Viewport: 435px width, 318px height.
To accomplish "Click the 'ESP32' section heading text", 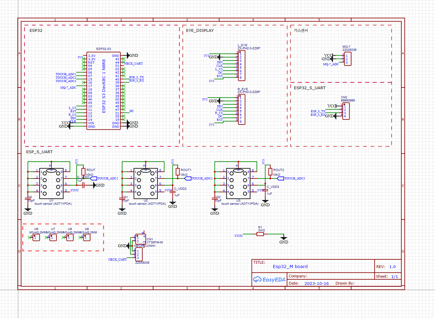I will (x=36, y=31).
